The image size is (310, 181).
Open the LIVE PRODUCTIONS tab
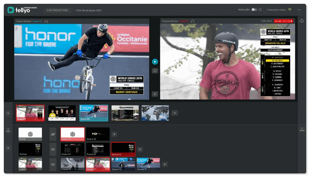(57, 10)
